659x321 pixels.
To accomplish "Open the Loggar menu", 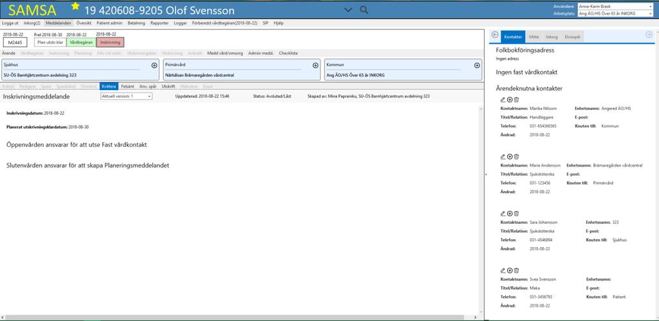I will pos(180,23).
